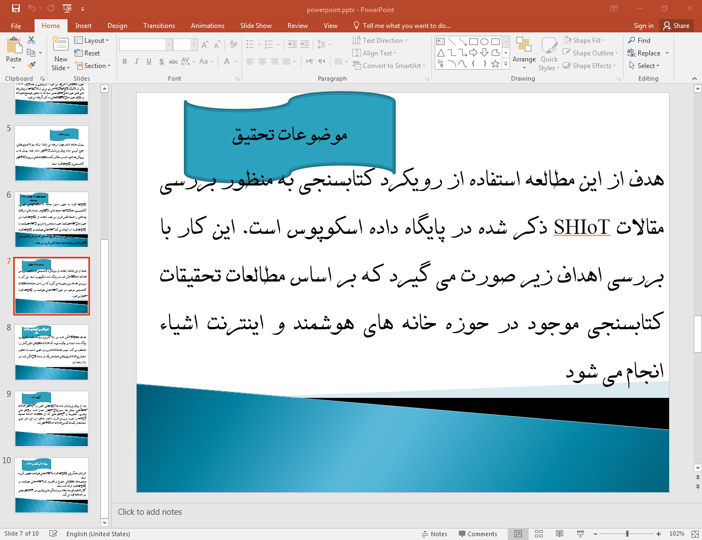702x540 pixels.
Task: Open the Slide Show tab
Action: [255, 26]
